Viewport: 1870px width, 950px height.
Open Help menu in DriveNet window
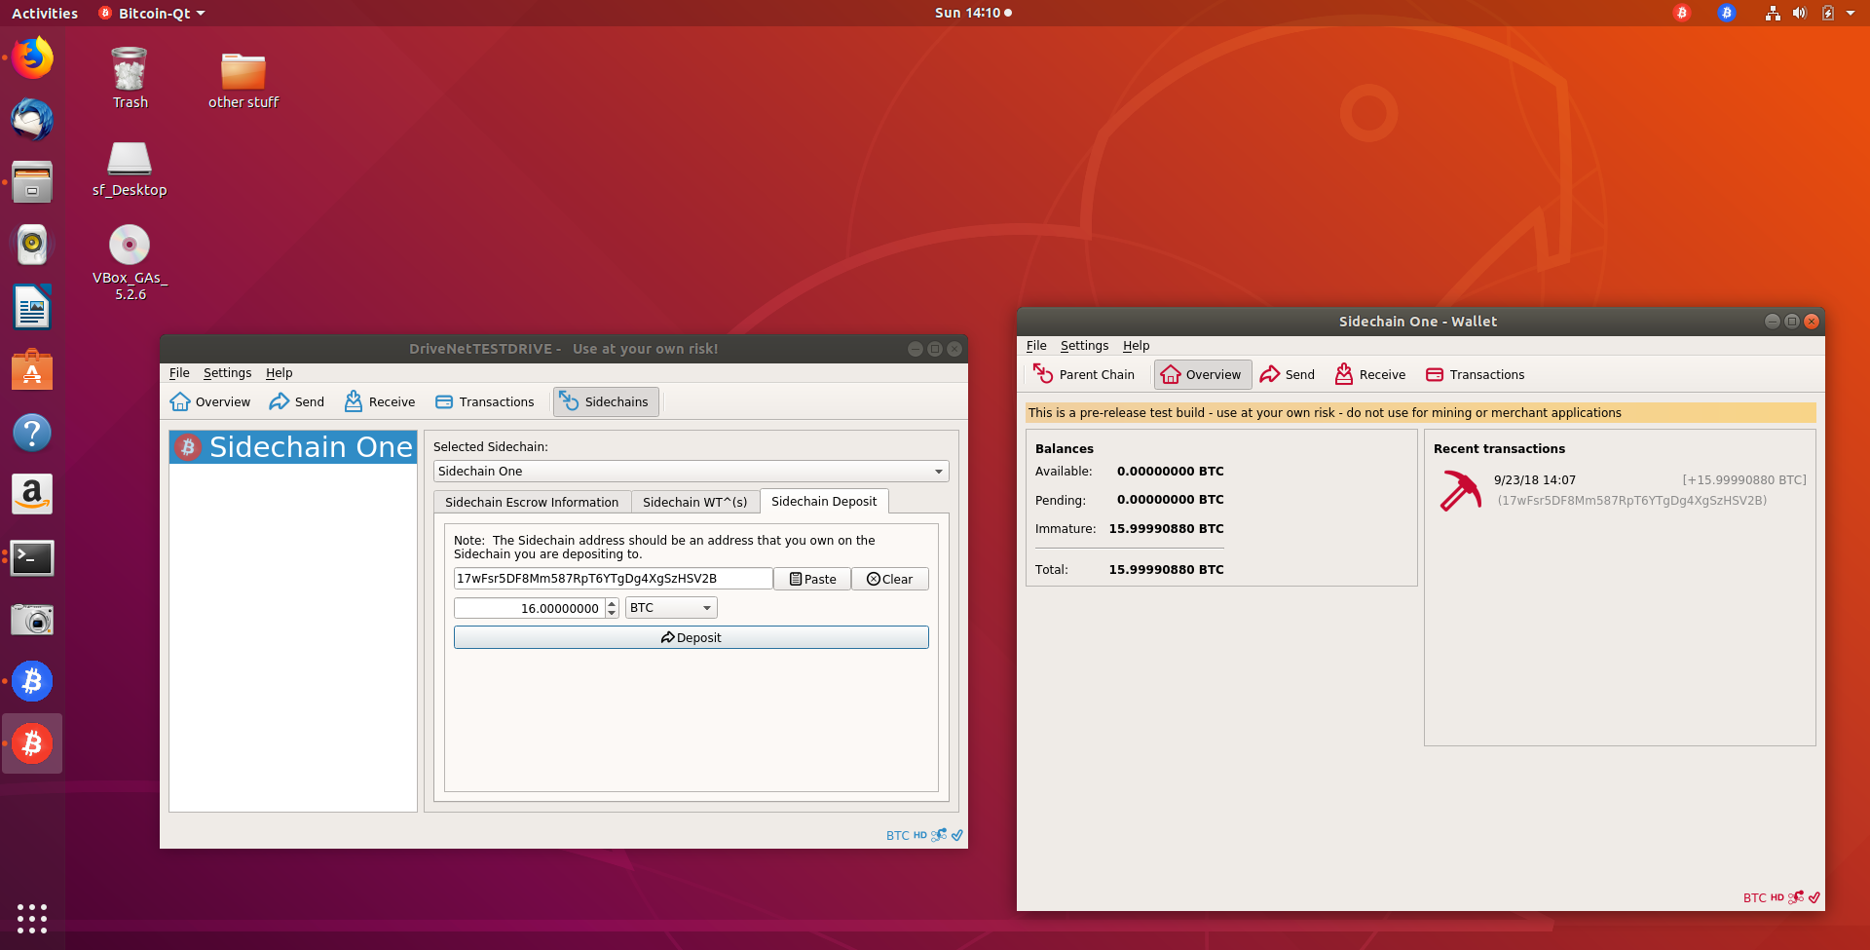[280, 373]
